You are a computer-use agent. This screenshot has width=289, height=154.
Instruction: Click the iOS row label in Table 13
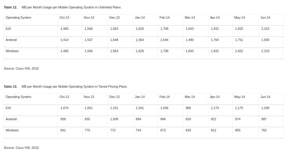tap(8, 108)
